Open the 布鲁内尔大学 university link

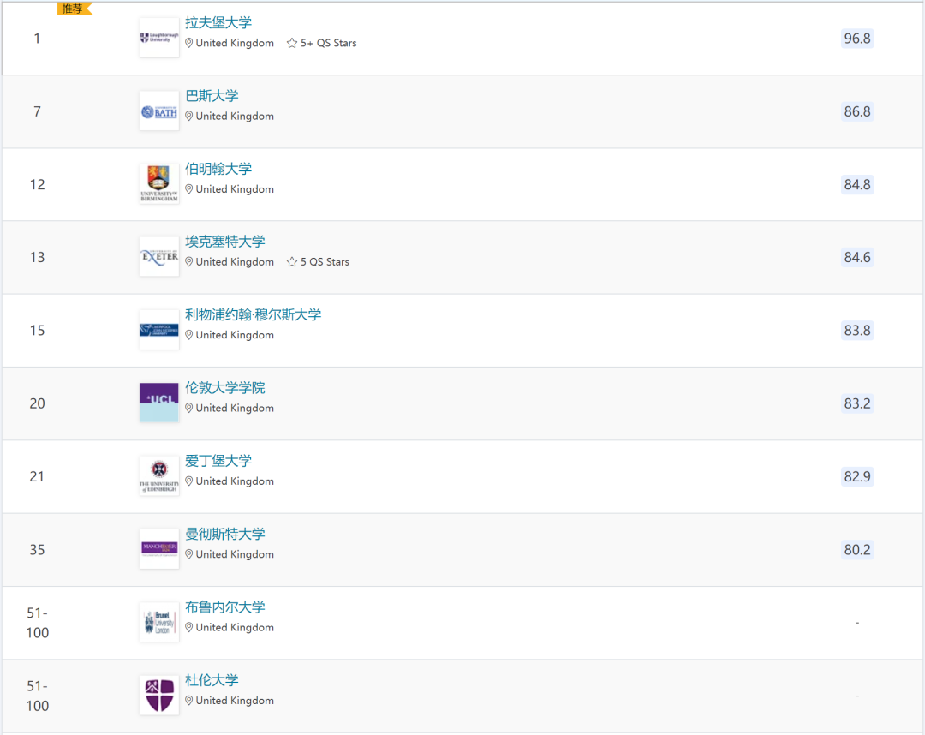click(224, 607)
